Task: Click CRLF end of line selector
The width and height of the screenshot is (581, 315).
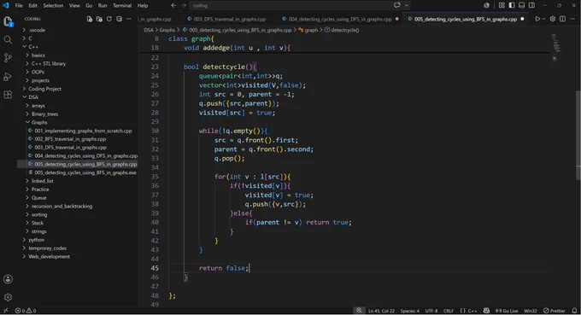Action: [449, 311]
